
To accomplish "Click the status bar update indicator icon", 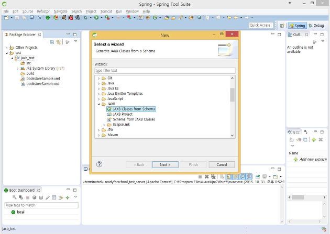I will [x=324, y=229].
